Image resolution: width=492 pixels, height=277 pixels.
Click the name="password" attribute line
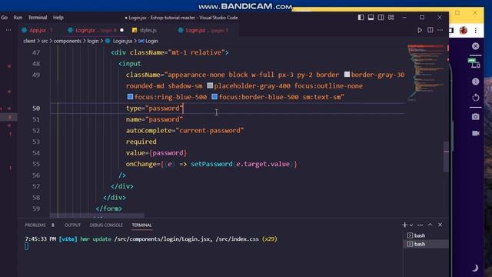tap(155, 119)
